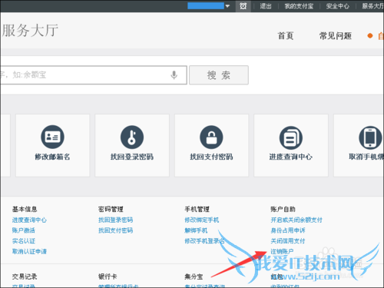Open the 常见问题 tab
384x288 pixels.
click(336, 36)
